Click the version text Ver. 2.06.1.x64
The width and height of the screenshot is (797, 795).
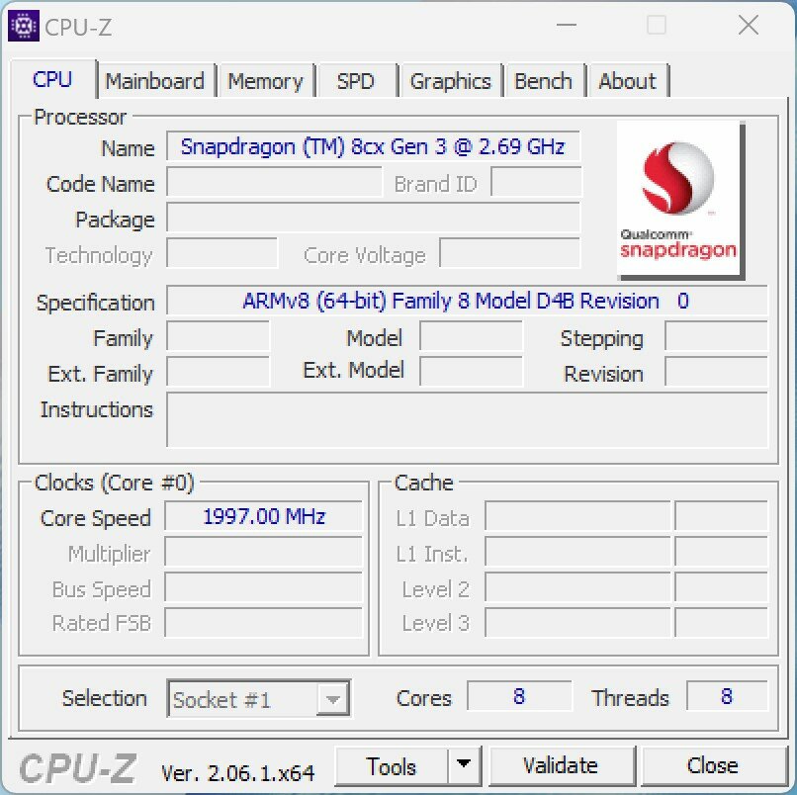pos(238,773)
